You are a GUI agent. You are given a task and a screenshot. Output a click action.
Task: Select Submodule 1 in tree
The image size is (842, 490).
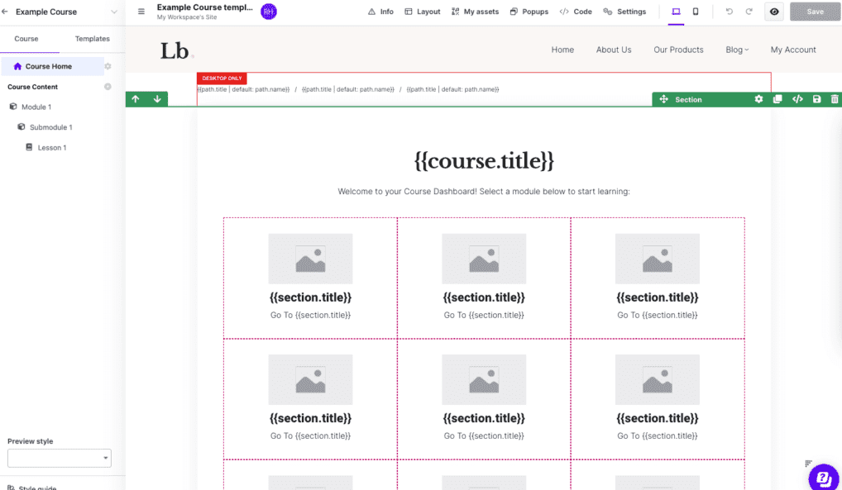pos(45,127)
